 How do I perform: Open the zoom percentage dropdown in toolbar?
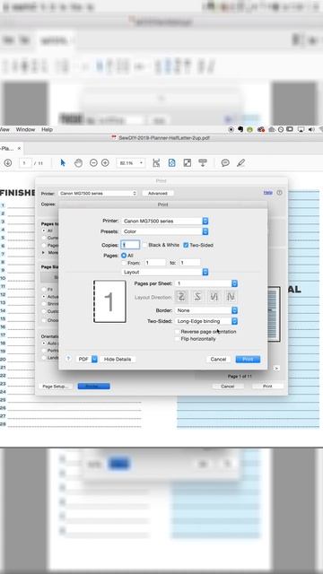click(131, 163)
